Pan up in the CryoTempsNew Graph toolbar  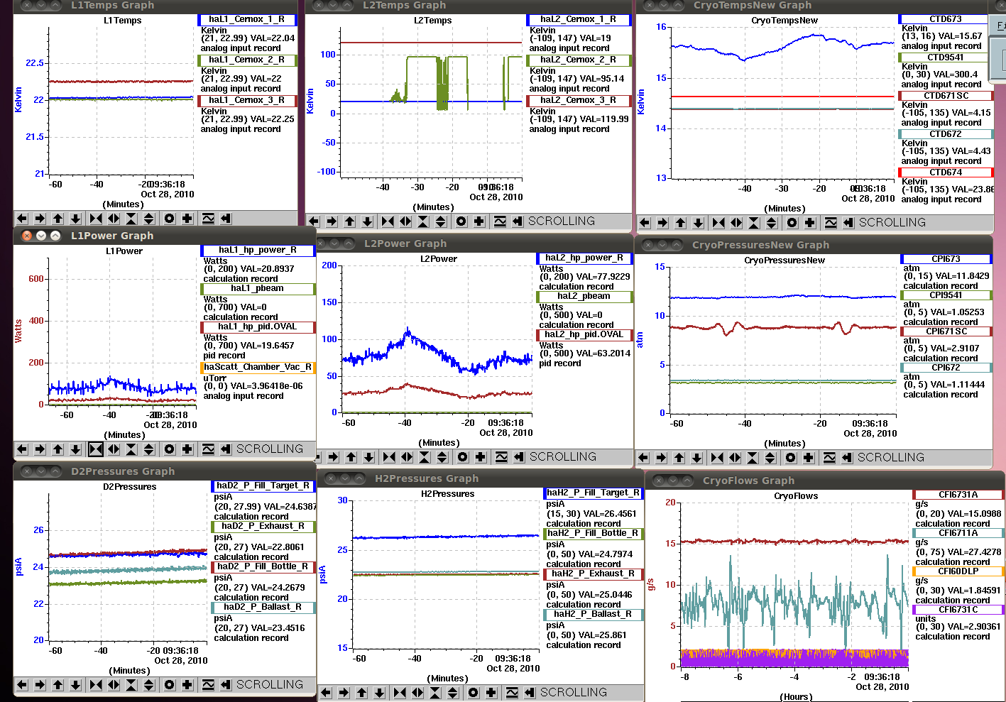pos(680,223)
